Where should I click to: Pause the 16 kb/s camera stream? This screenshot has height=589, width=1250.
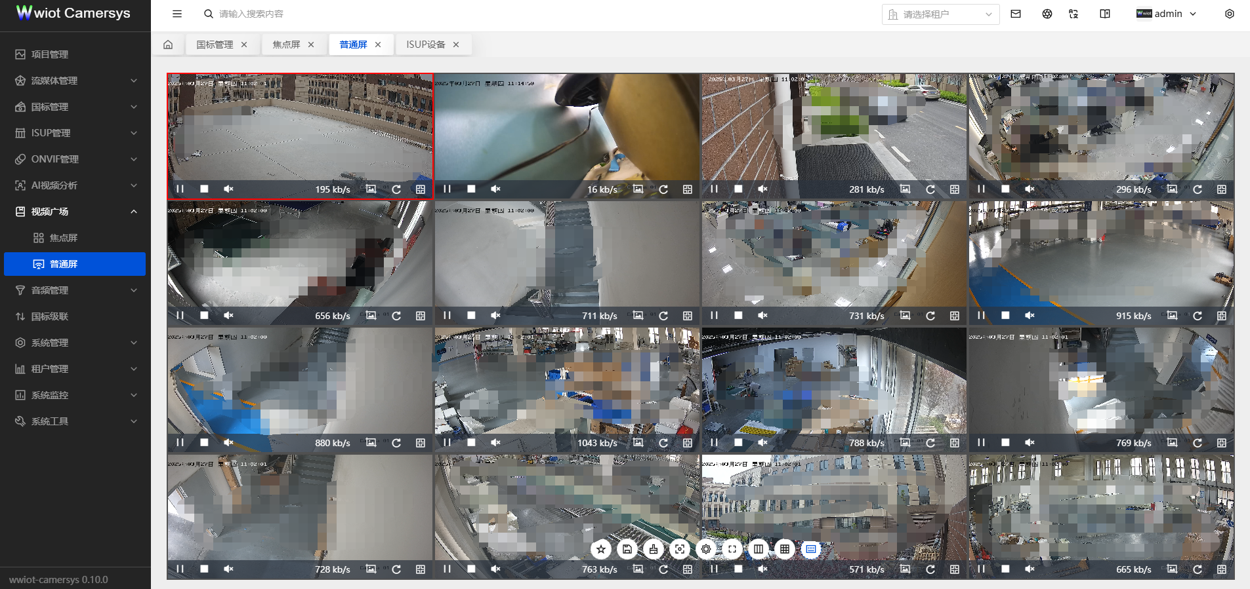pyautogui.click(x=447, y=189)
